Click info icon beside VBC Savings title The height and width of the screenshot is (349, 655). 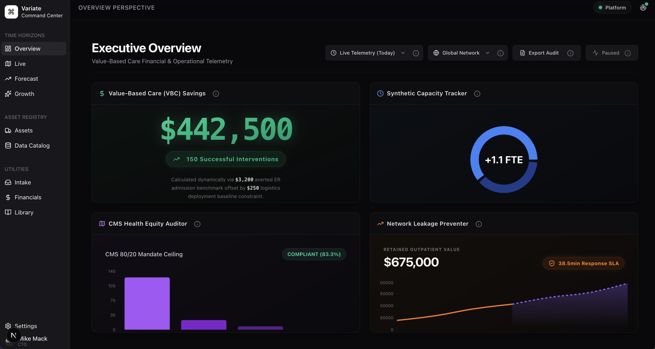pyautogui.click(x=216, y=94)
